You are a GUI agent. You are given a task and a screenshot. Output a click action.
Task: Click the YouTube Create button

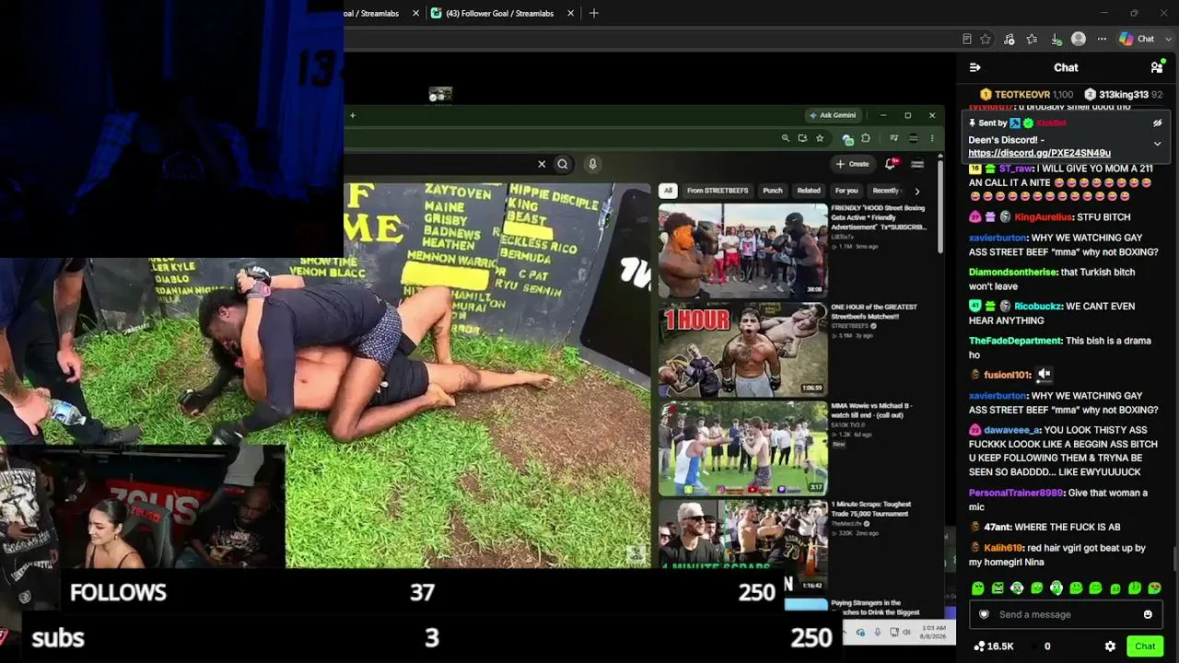tap(853, 164)
